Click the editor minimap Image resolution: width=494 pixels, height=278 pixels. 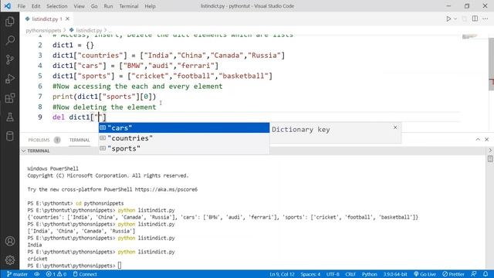click(x=469, y=37)
